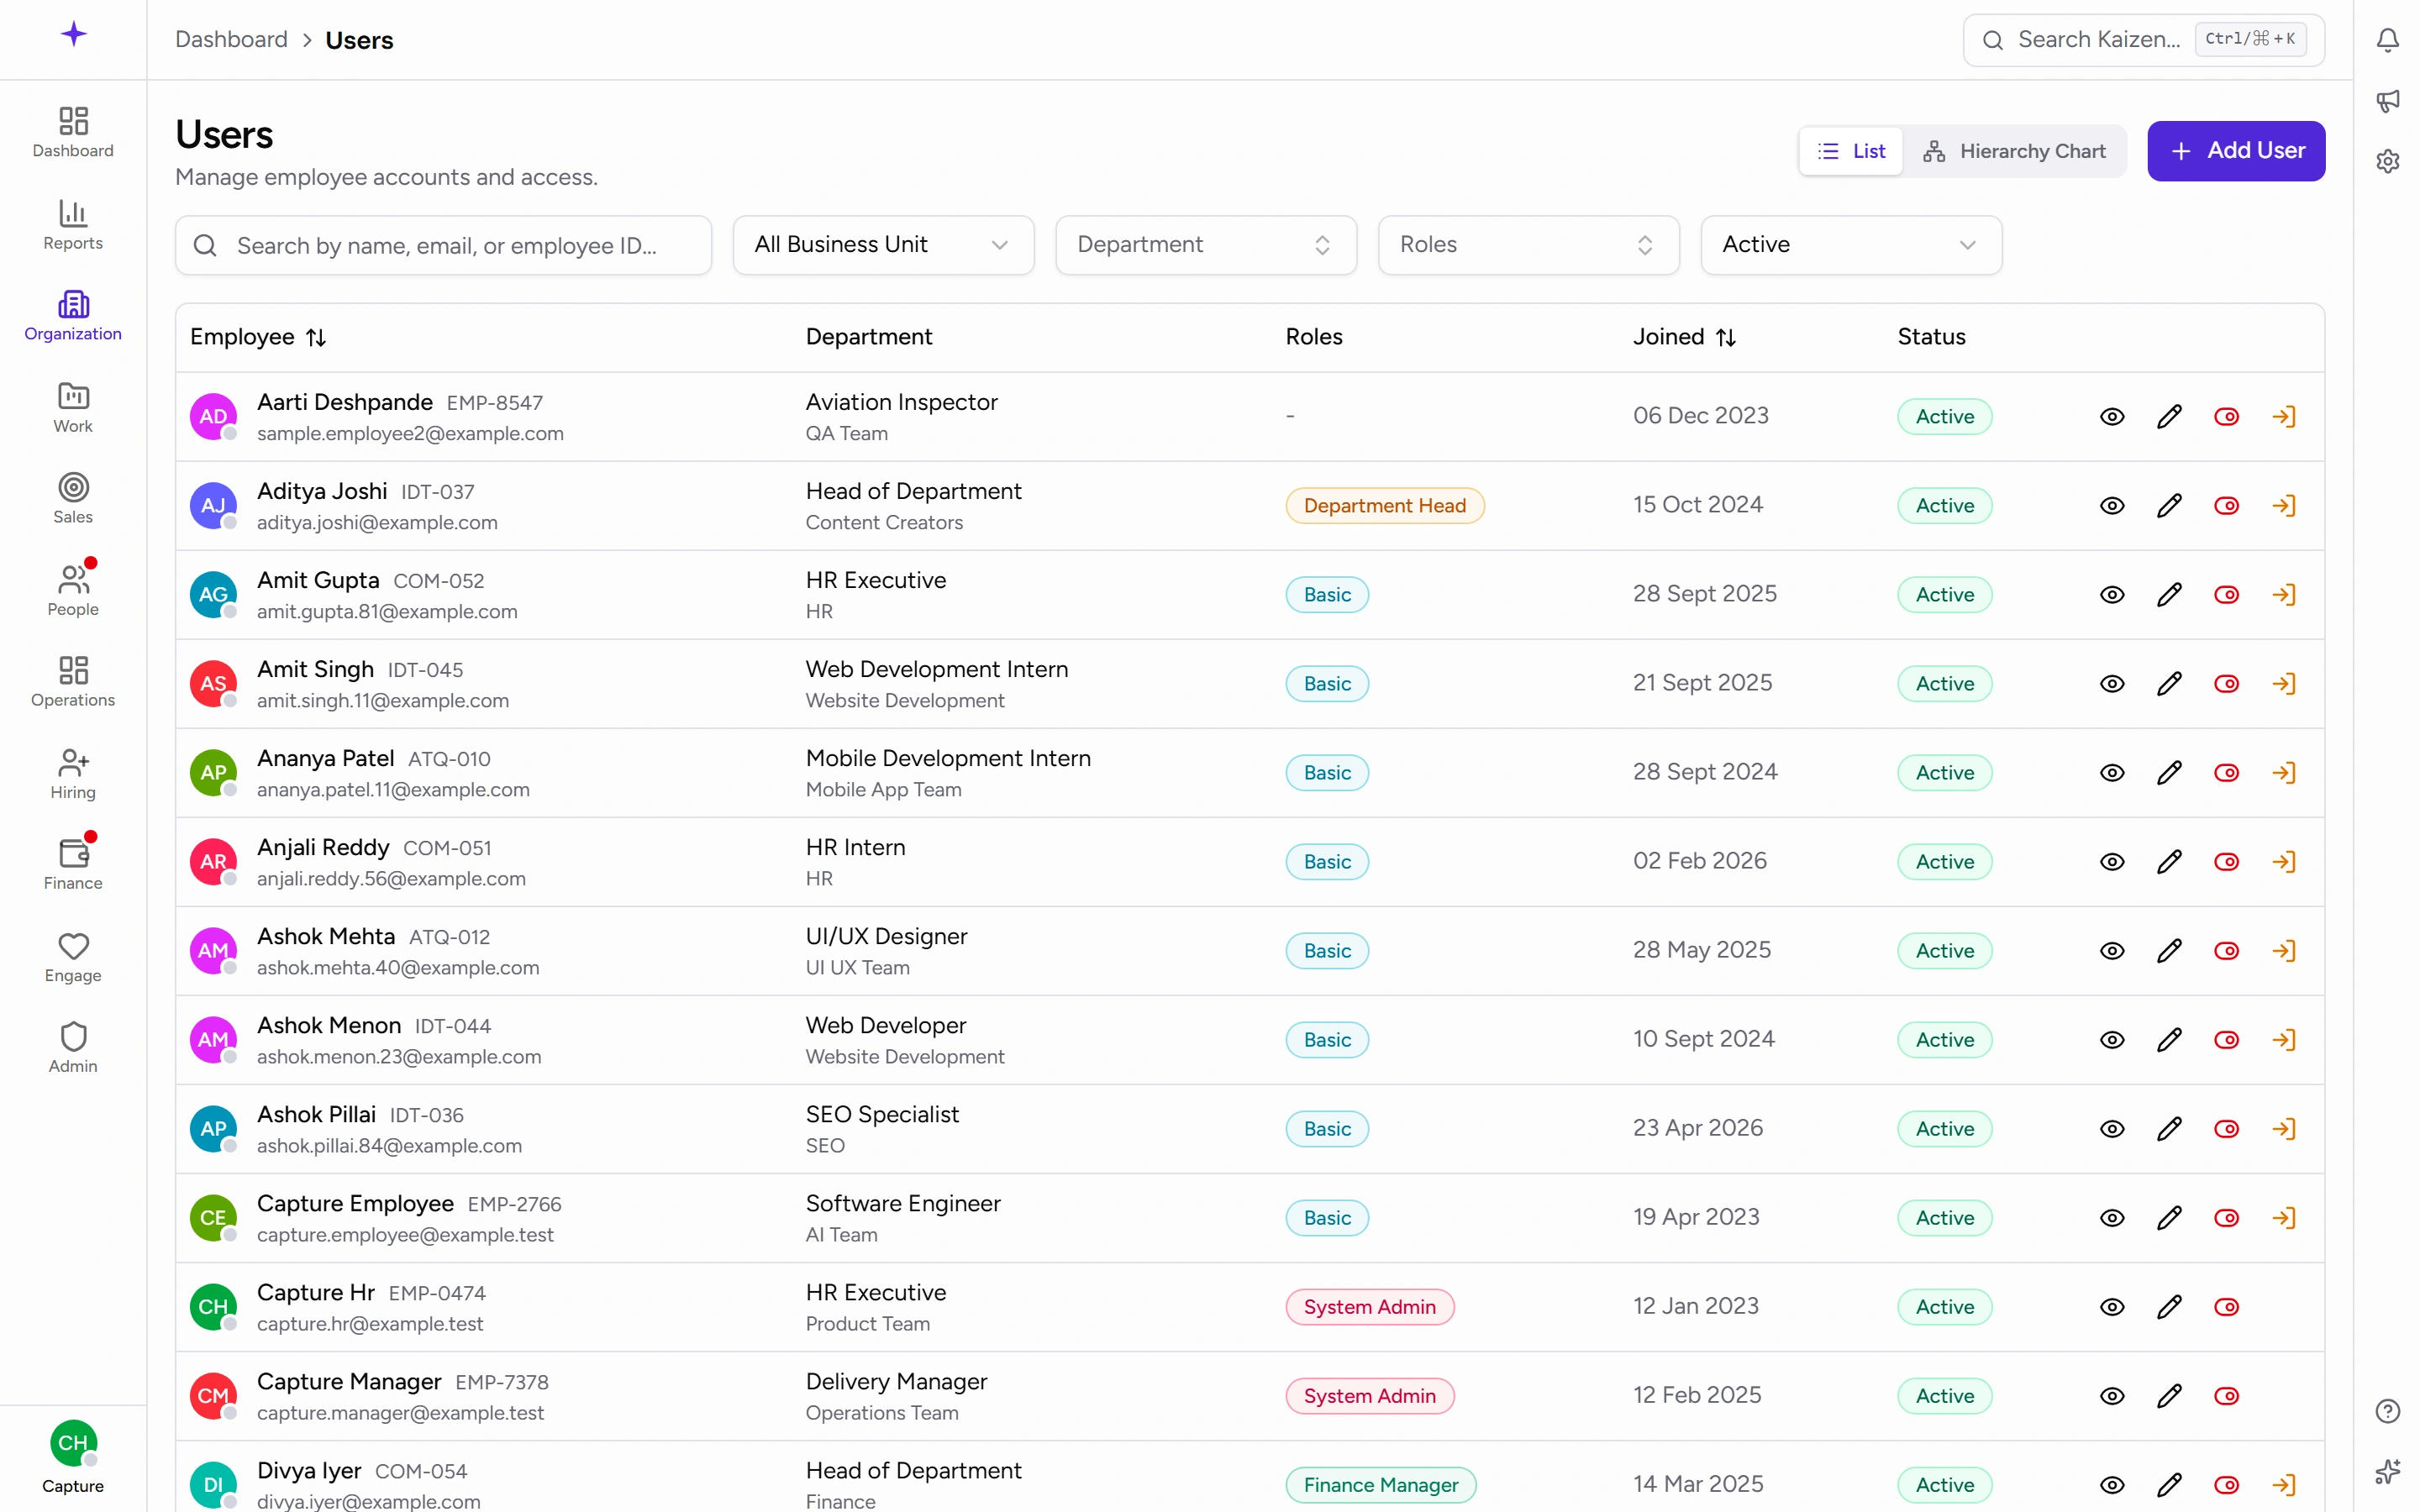Click the Status column header
2420x1512 pixels.
point(1931,337)
